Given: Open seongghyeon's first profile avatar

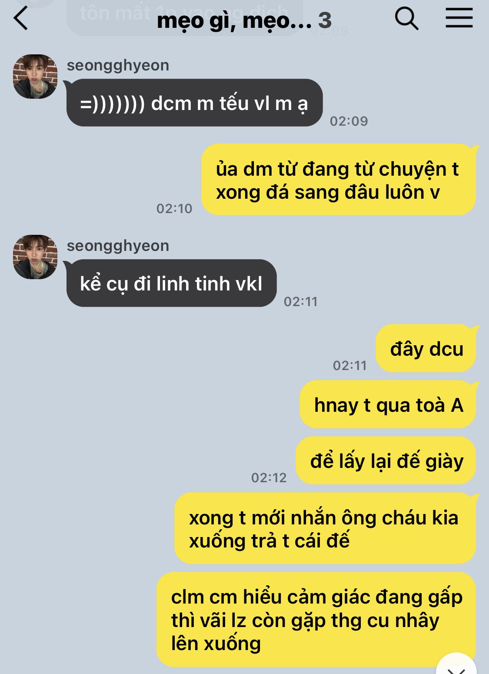Looking at the screenshot, I should pyautogui.click(x=35, y=77).
